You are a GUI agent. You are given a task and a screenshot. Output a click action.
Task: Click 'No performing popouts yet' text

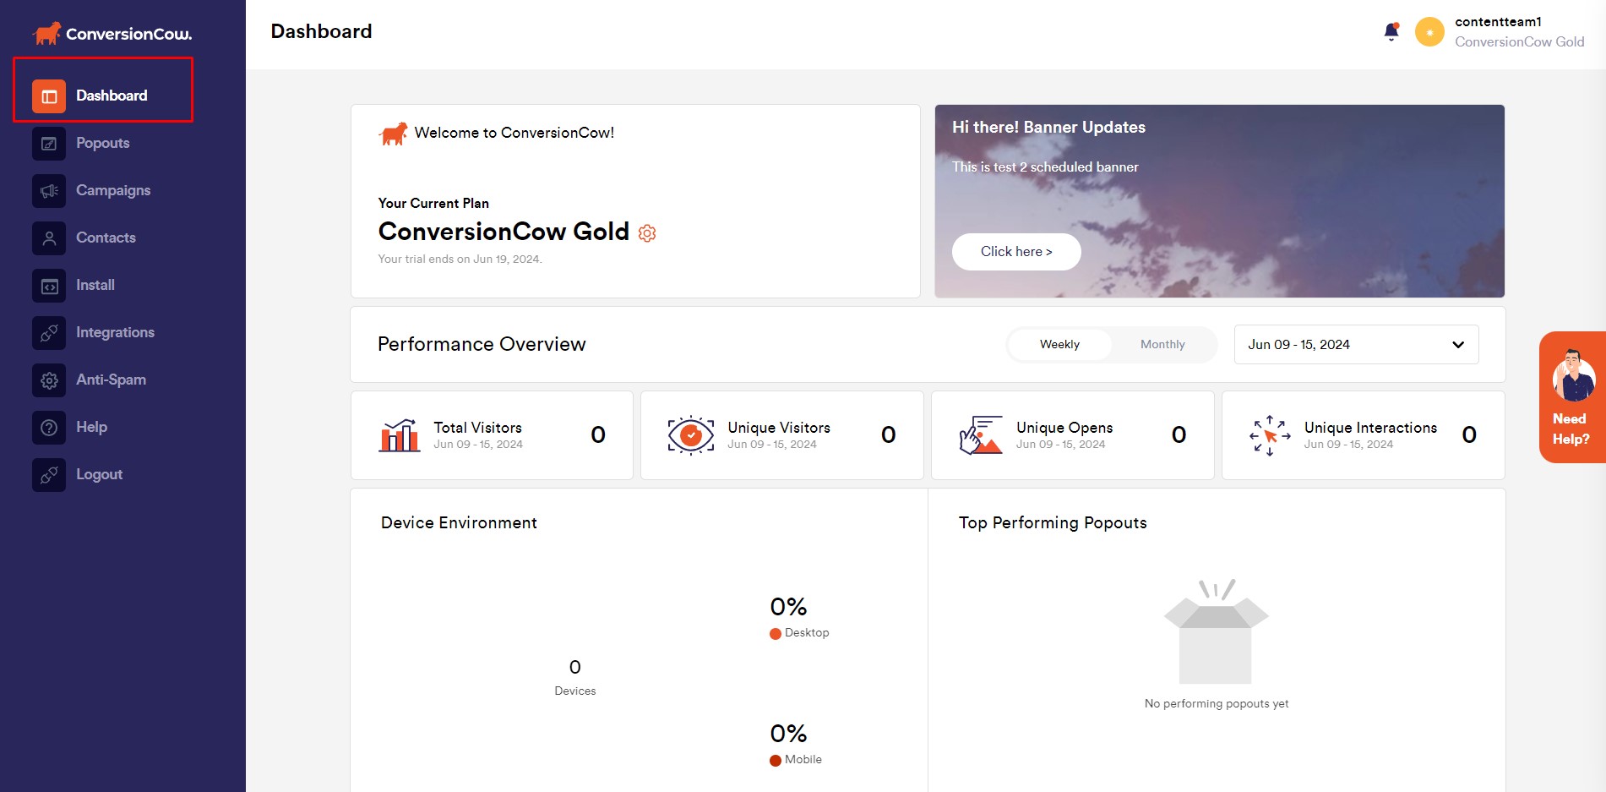click(1217, 704)
